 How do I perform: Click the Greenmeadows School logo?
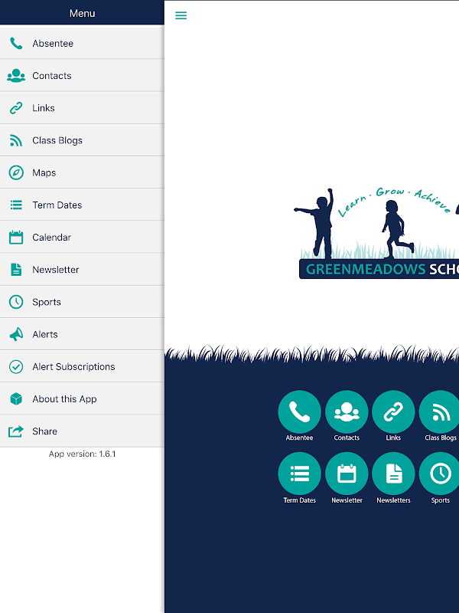[x=376, y=234]
